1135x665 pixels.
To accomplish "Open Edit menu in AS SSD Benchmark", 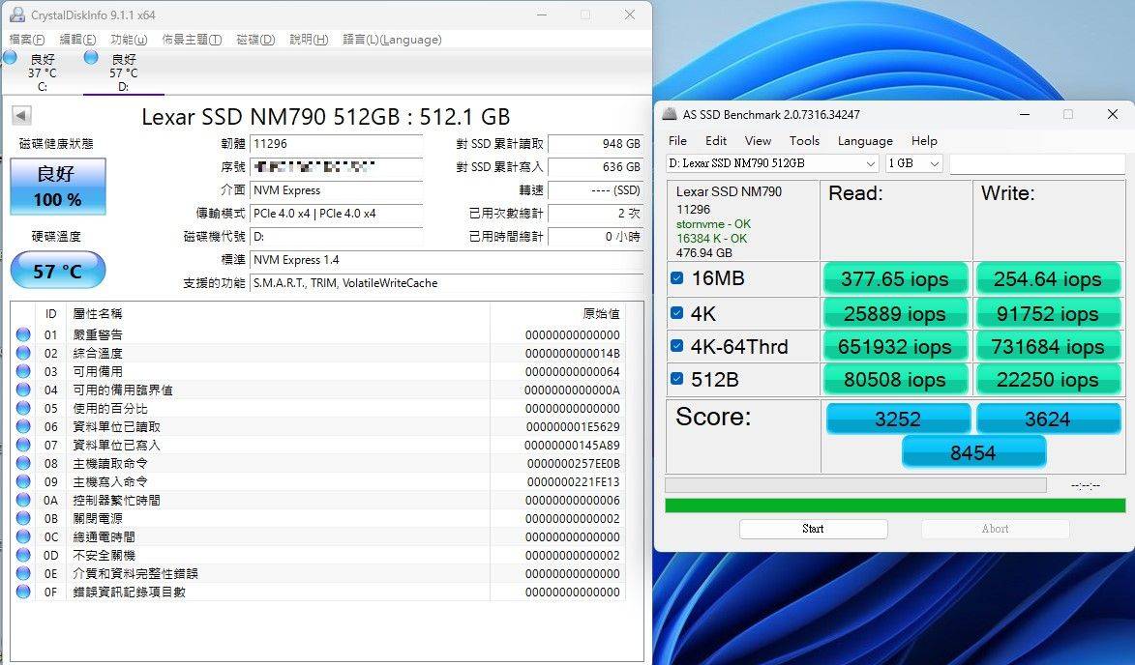I will 716,140.
